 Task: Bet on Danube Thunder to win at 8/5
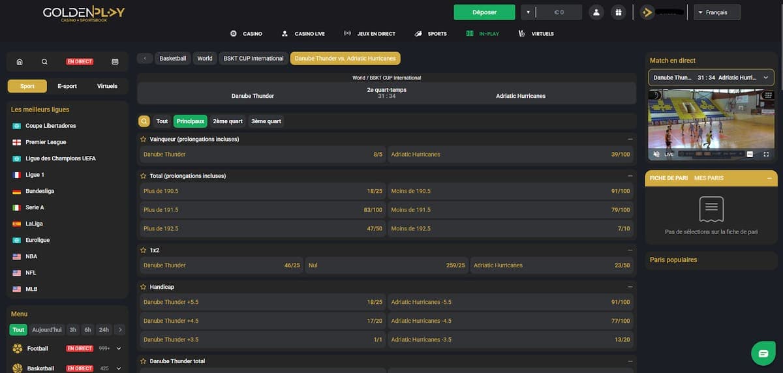(x=262, y=155)
